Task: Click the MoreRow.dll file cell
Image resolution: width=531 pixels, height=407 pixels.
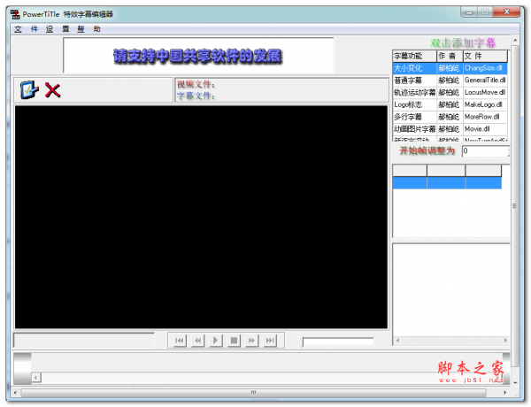Action: click(485, 117)
